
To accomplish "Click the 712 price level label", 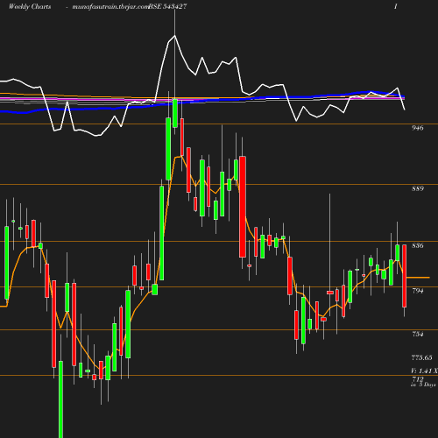I will [418, 378].
